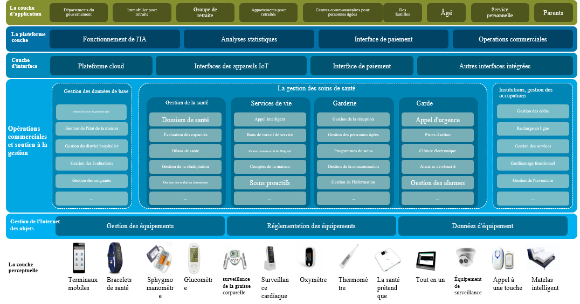
Task: Click the Groupe de retraite tab
Action: click(x=205, y=12)
